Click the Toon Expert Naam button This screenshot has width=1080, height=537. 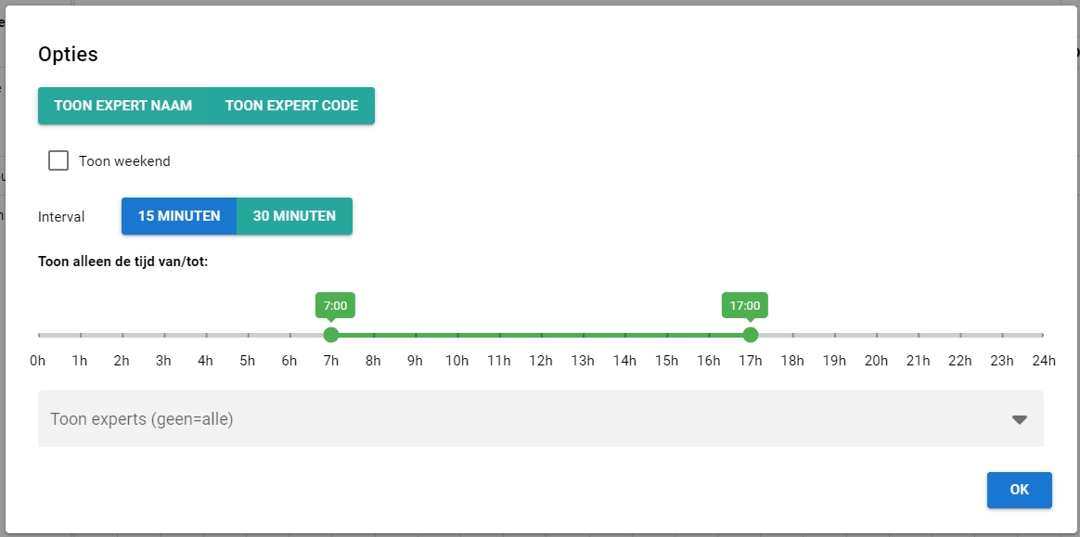(123, 106)
